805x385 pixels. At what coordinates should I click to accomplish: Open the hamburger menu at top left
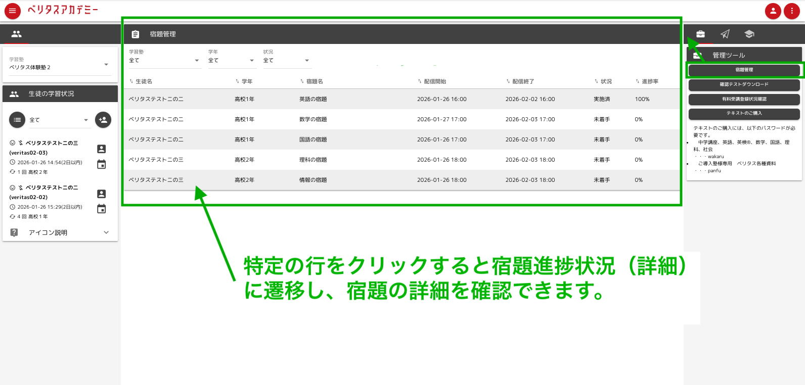[x=12, y=11]
